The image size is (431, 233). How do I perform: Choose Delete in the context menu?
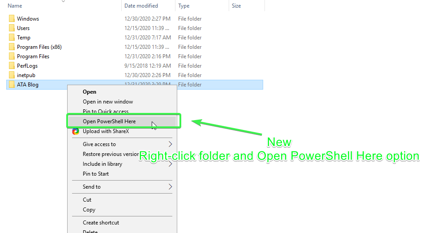90,231
